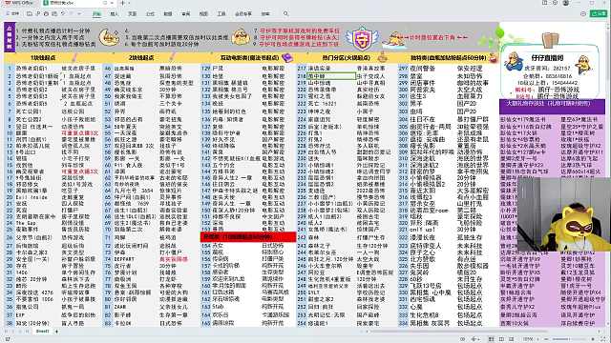The height and width of the screenshot is (343, 611).
Task: Open the 页面 Page ribbon tab
Action: pyautogui.click(x=132, y=14)
